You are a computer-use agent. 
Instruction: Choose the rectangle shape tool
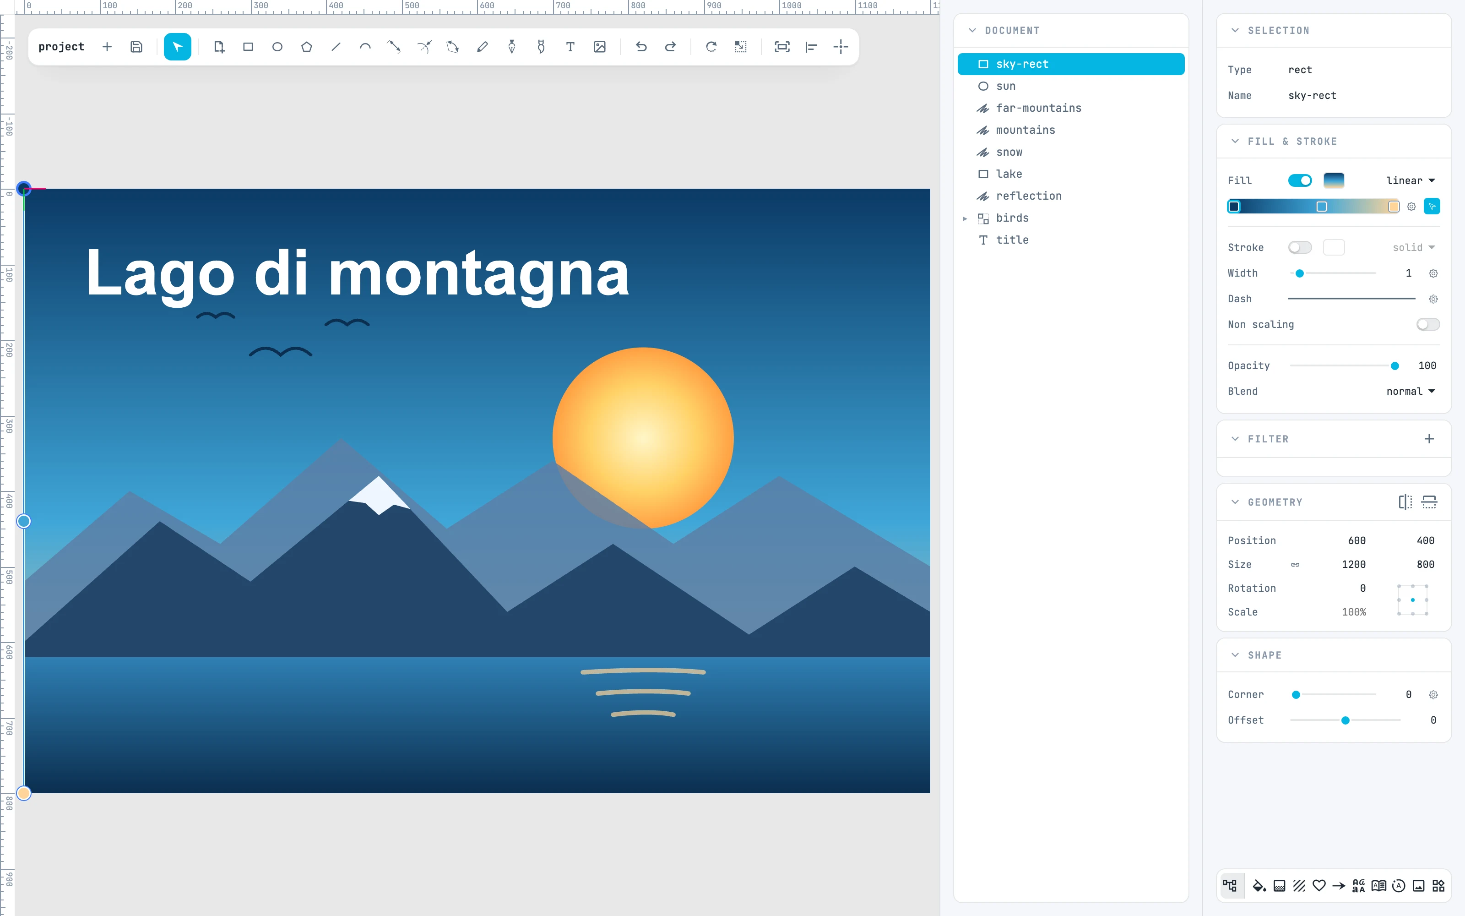[248, 47]
